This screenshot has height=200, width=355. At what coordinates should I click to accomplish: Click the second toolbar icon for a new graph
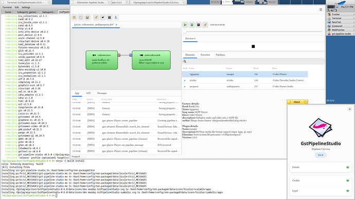[81, 18]
